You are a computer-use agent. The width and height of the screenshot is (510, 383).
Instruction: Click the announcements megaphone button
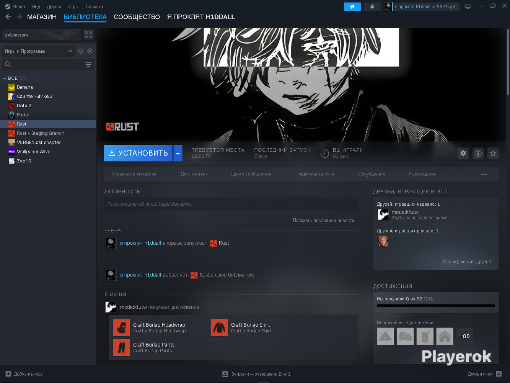click(x=352, y=7)
